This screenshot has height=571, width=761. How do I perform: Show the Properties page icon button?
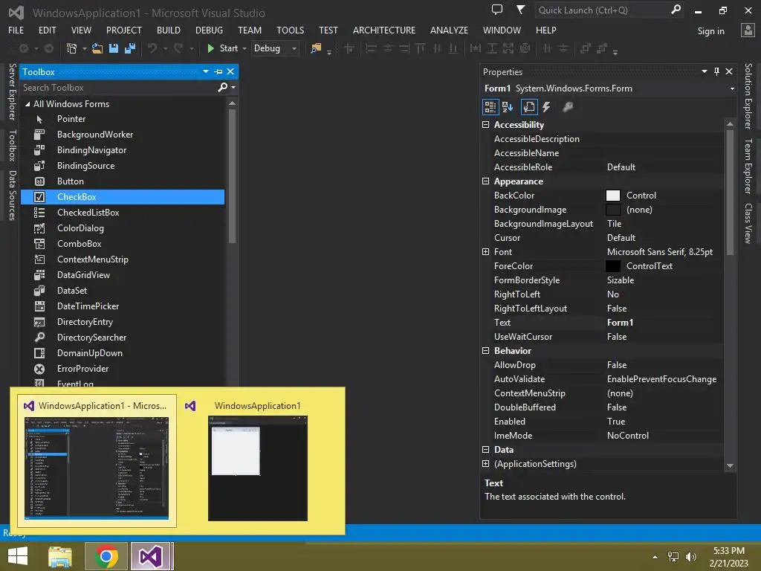[x=529, y=107]
